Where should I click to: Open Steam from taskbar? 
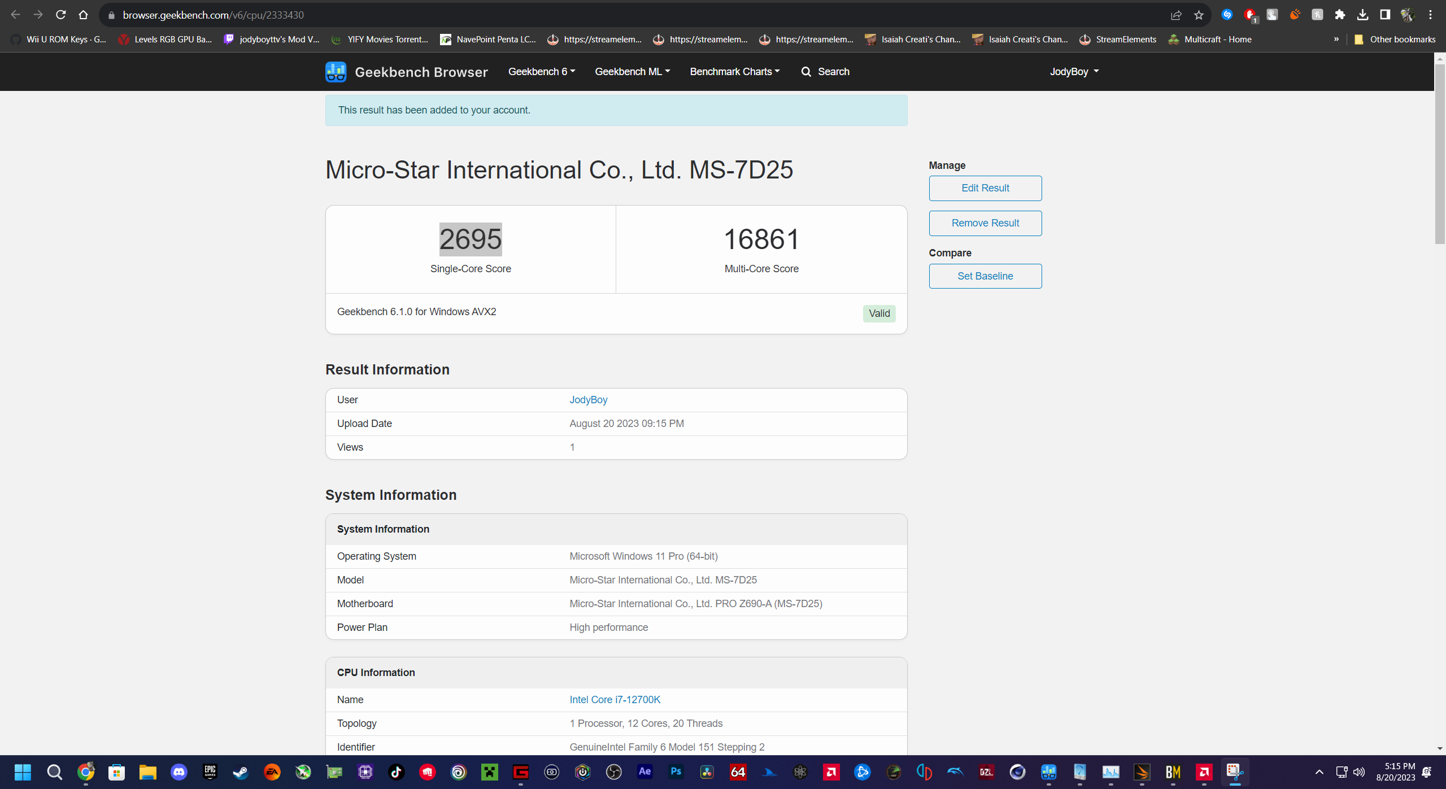point(241,771)
